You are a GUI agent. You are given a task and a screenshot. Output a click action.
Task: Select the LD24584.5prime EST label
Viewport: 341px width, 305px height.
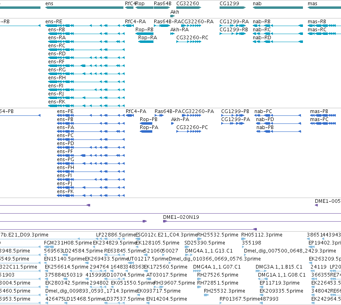pos(83,251)
